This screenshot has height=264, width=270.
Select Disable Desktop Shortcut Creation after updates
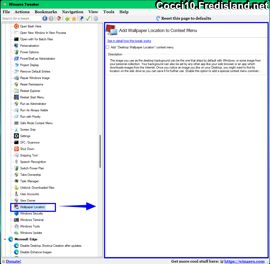(51, 246)
